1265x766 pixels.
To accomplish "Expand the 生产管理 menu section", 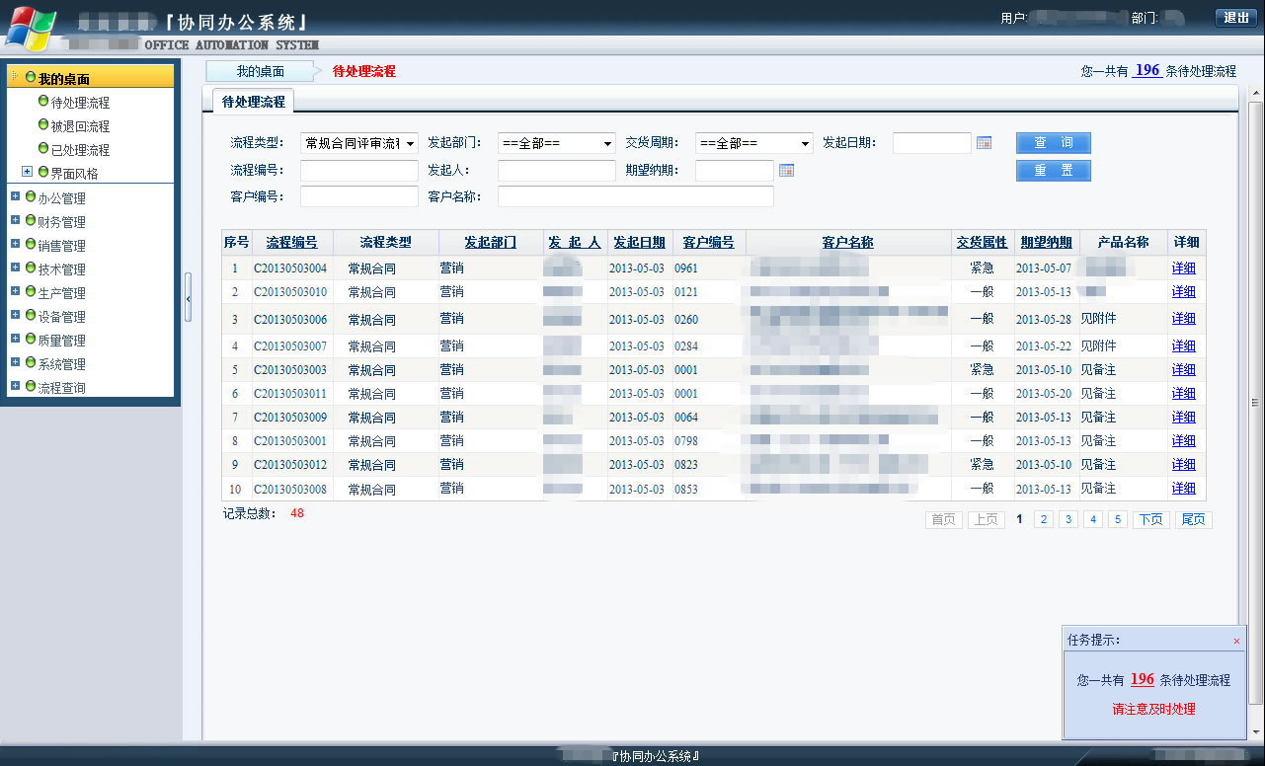I will pyautogui.click(x=16, y=291).
